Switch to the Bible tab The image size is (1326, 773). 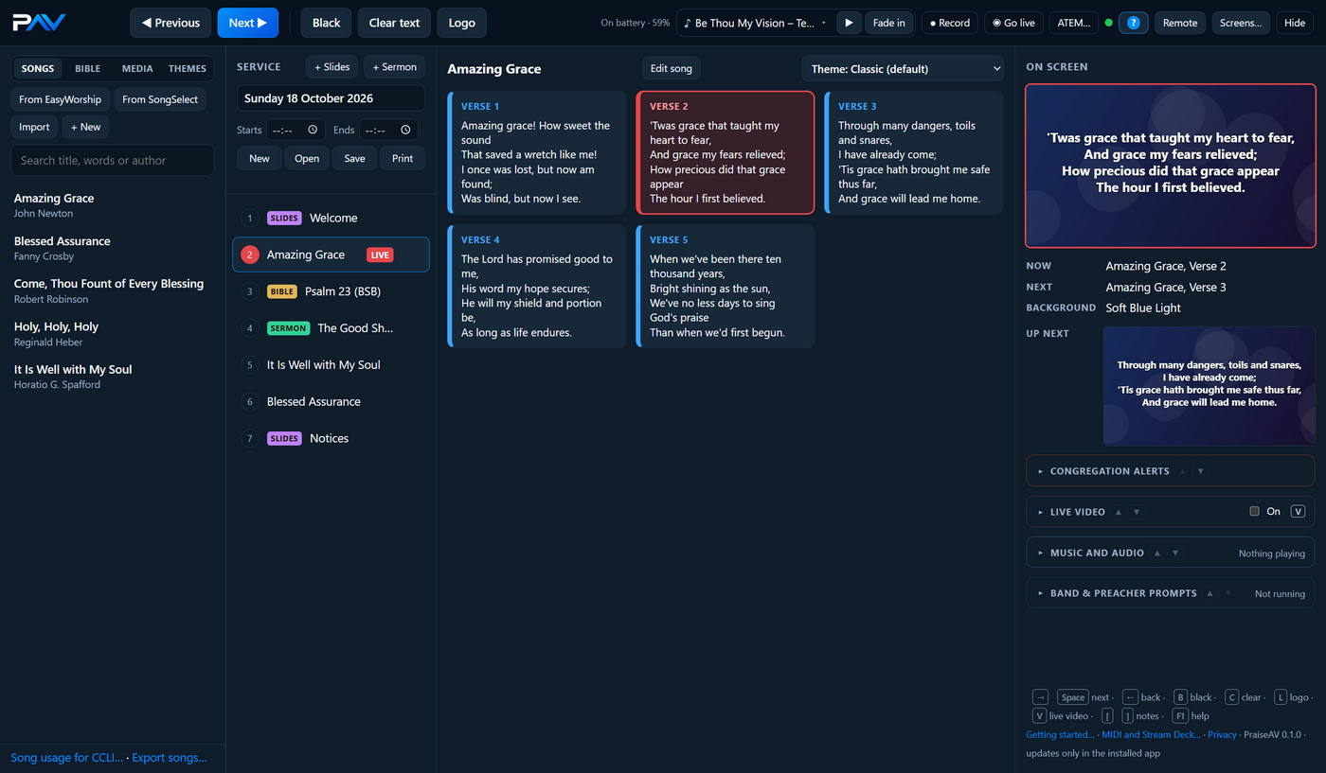tap(88, 68)
